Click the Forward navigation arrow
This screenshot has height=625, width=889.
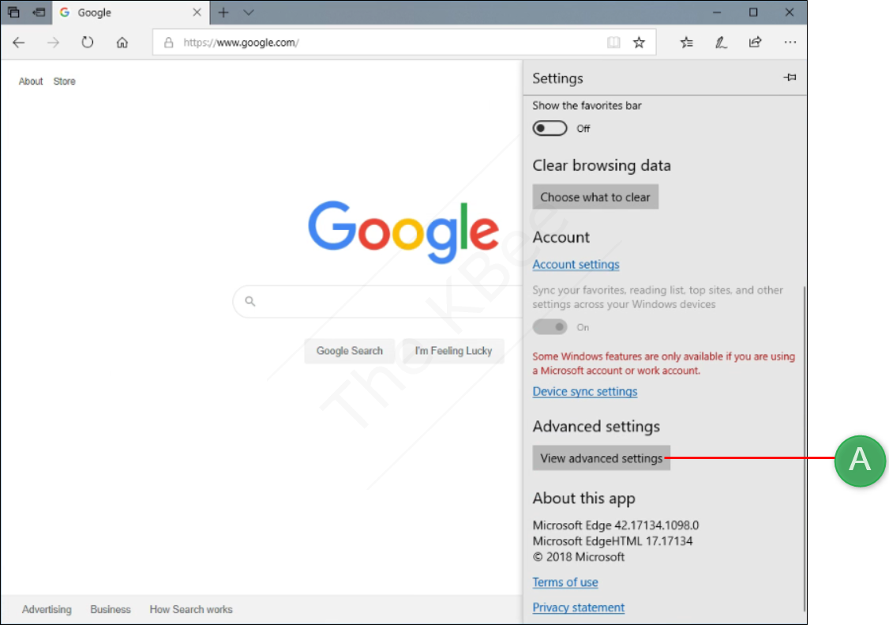pos(53,43)
